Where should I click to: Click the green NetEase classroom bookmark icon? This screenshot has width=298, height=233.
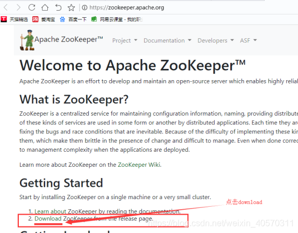[x=94, y=19]
